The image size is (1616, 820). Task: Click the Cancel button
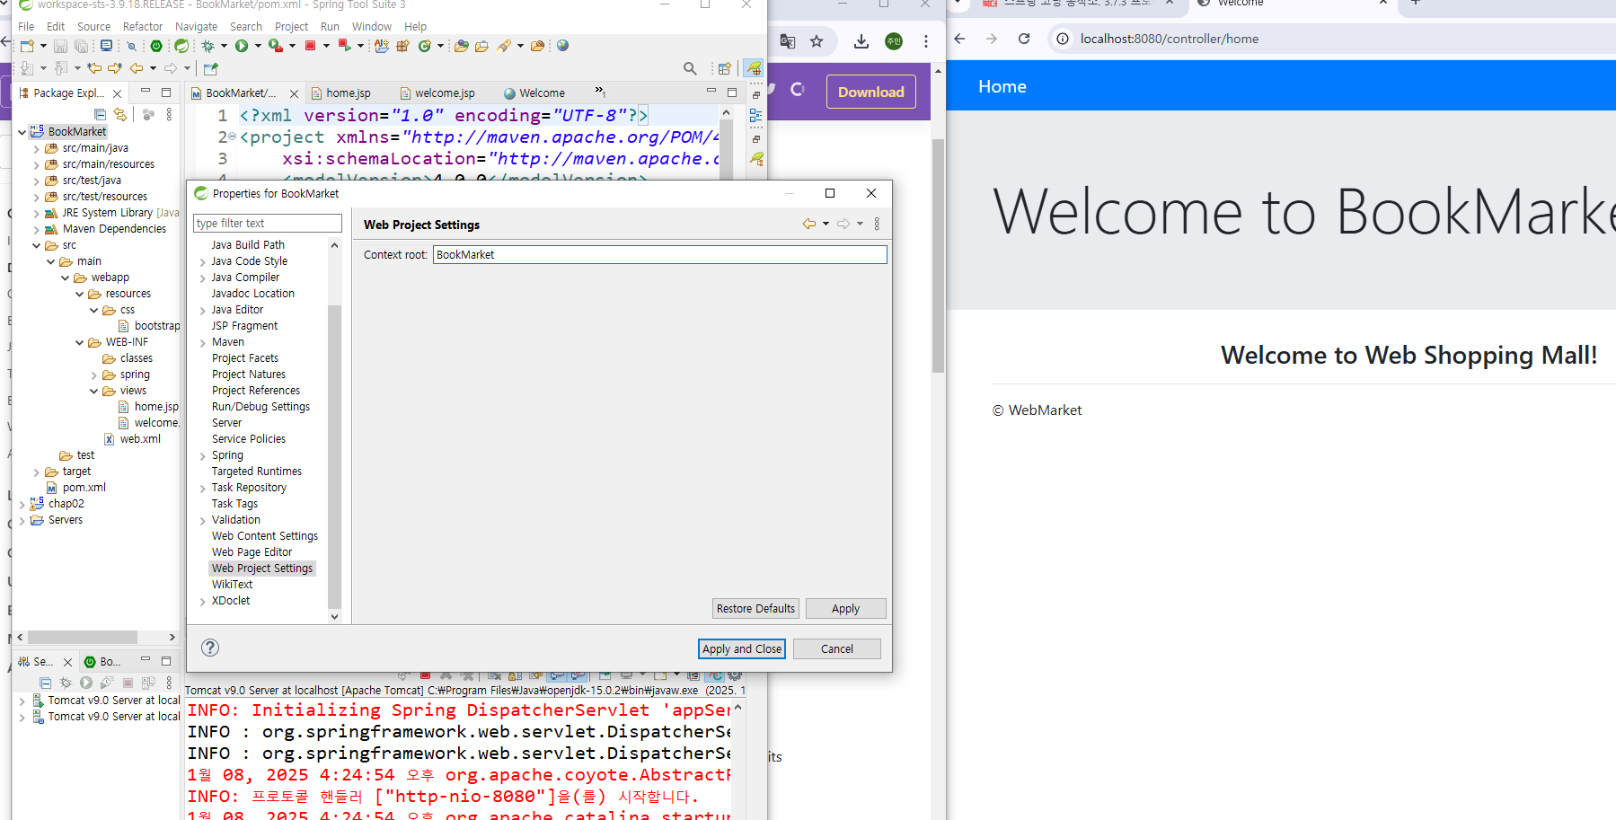(837, 648)
